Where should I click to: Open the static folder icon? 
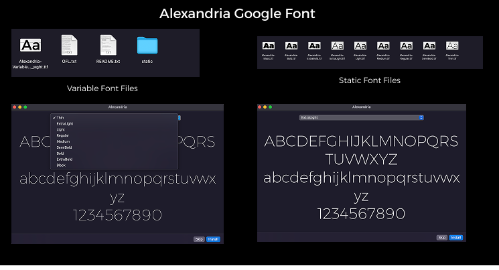click(x=147, y=45)
